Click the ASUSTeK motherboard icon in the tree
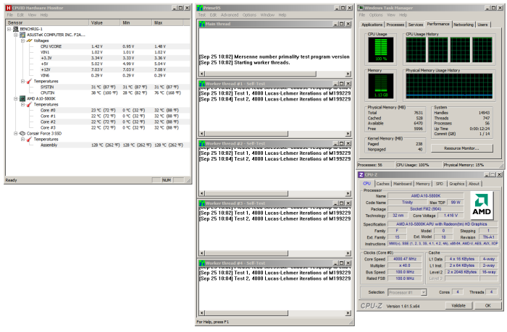The width and height of the screenshot is (507, 332). click(x=23, y=34)
